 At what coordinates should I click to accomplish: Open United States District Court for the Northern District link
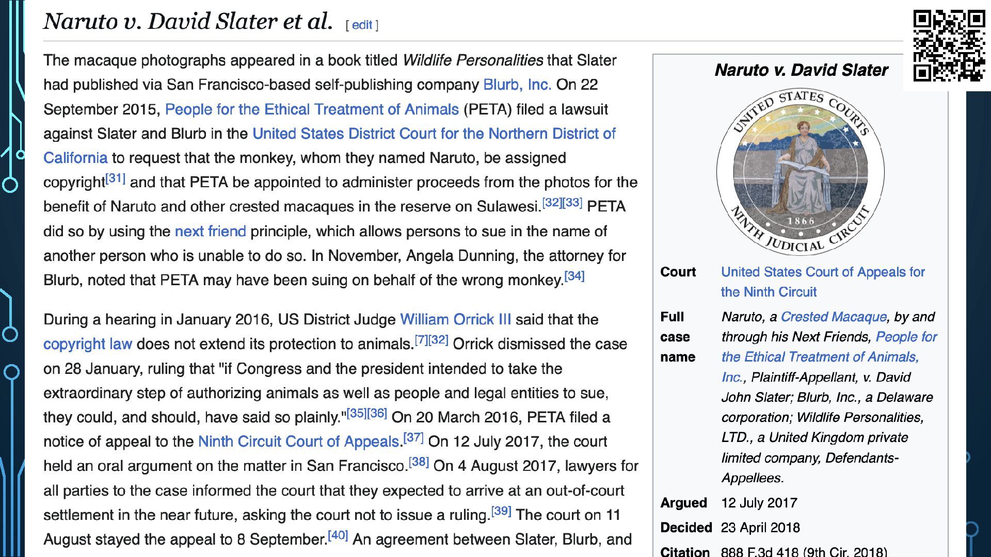pos(434,134)
